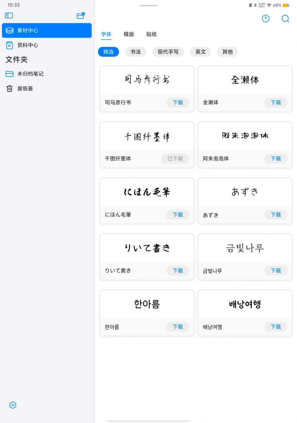Image resolution: width=297 pixels, height=423 pixels.
Task: Open the settings gear
Action: click(13, 405)
